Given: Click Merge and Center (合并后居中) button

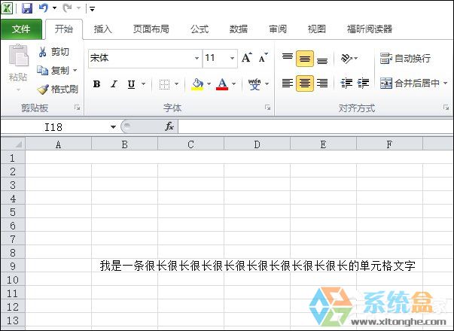Looking at the screenshot, I should (x=410, y=84).
